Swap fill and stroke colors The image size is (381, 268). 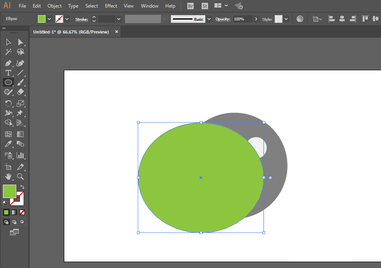click(x=22, y=187)
